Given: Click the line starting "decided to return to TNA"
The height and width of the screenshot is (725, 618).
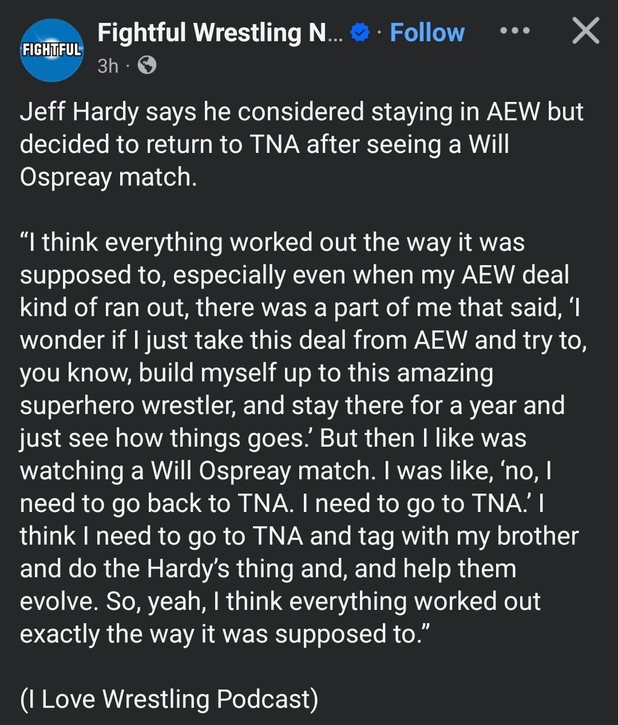Looking at the screenshot, I should [264, 144].
